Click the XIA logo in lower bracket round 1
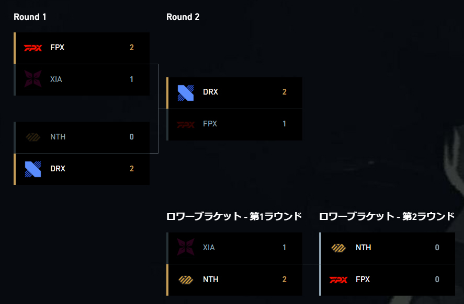This screenshot has height=304, width=464. coord(186,247)
